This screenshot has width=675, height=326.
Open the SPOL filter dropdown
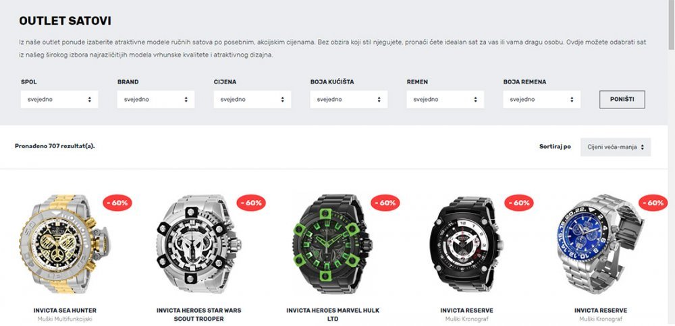tap(59, 99)
